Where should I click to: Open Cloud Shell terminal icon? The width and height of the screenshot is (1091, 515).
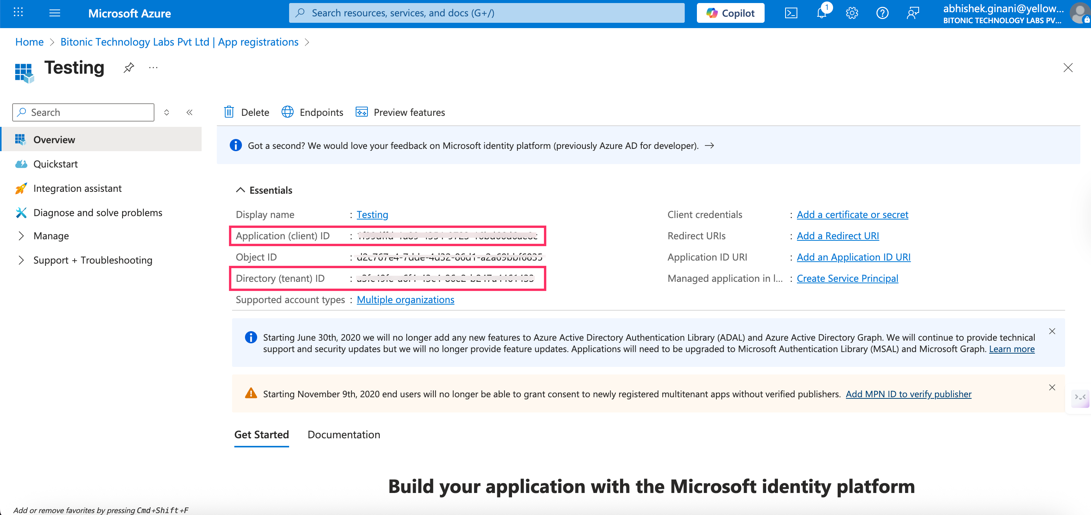(x=791, y=13)
